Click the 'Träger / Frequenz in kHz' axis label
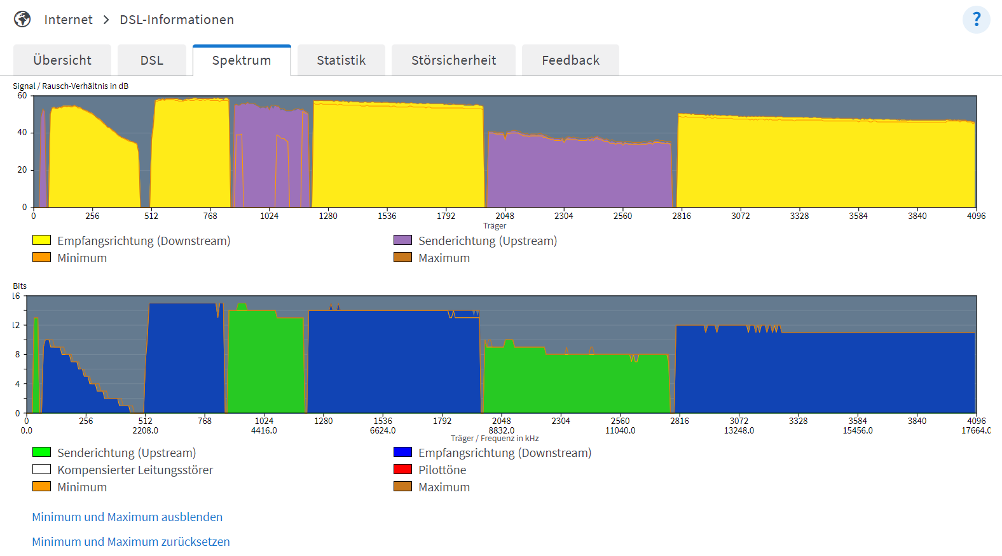This screenshot has height=556, width=1002. 495,439
